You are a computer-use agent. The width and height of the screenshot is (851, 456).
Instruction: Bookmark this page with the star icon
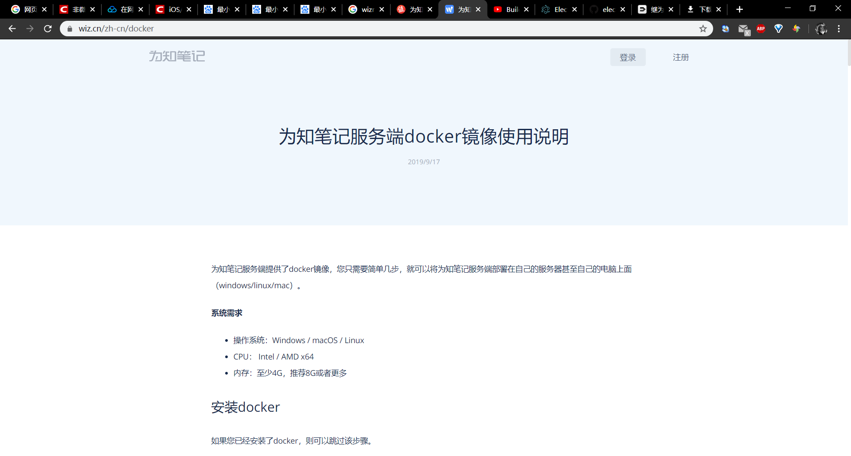point(703,29)
